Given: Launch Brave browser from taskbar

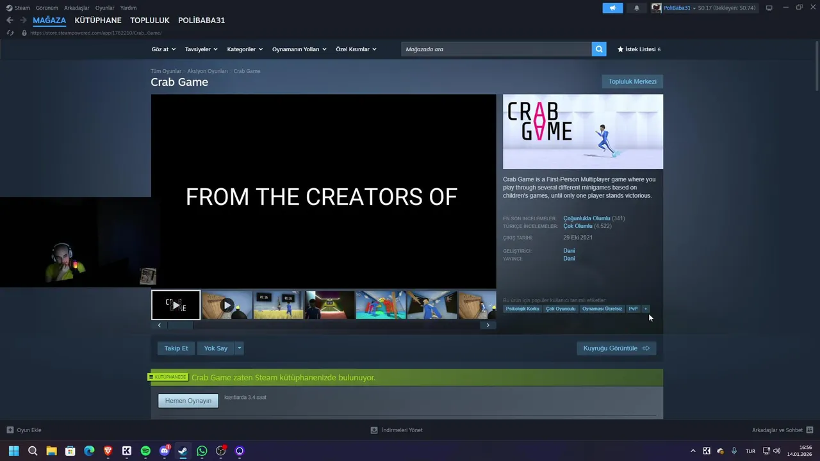Looking at the screenshot, I should tap(108, 451).
